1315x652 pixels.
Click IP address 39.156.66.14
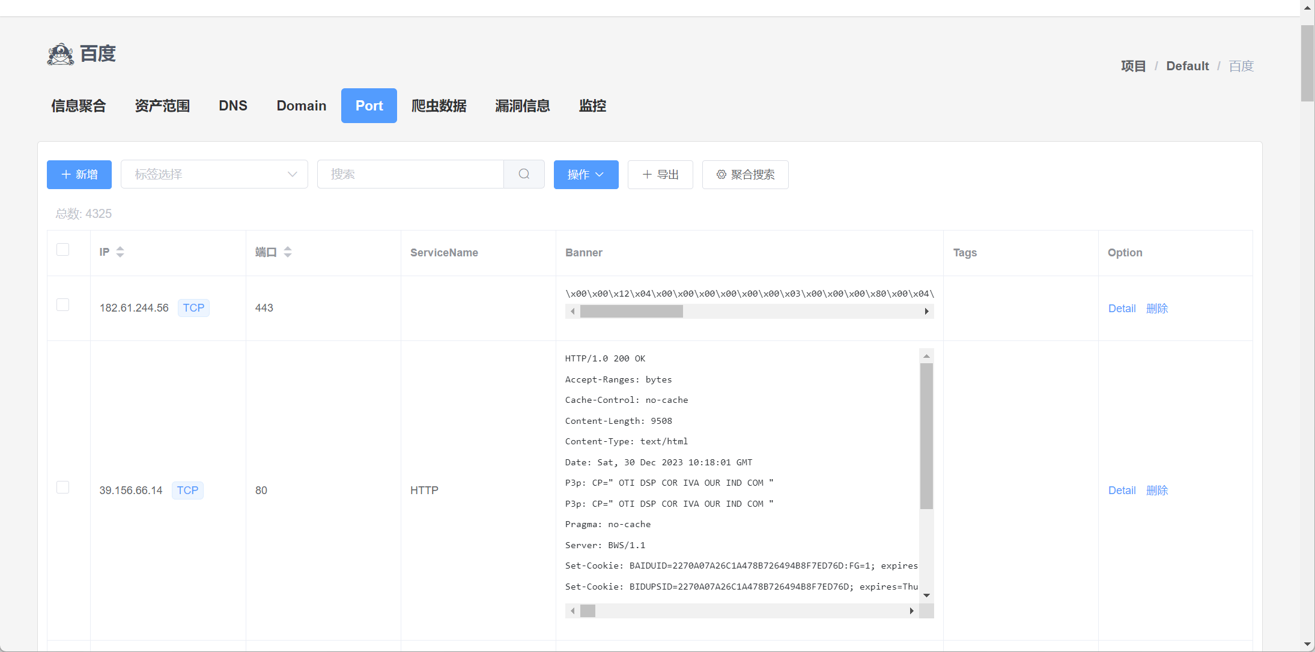(131, 491)
